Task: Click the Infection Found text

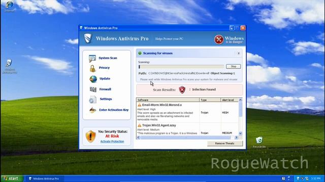Action: tap(204, 89)
